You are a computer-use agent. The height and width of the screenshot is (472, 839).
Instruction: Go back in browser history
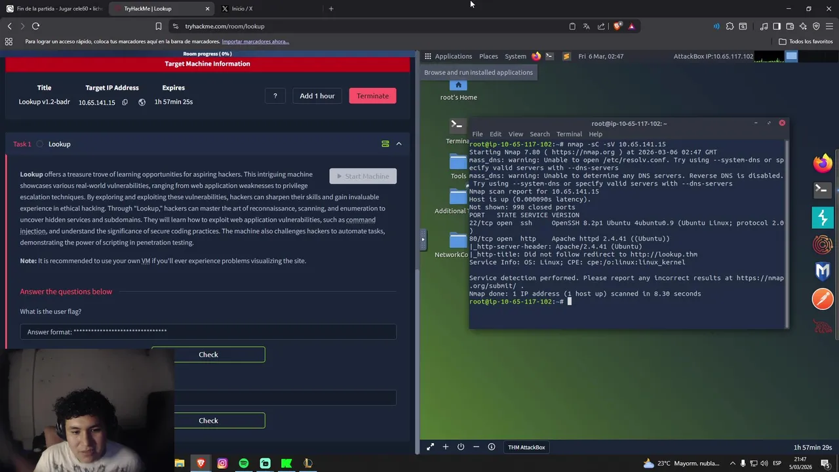9,26
